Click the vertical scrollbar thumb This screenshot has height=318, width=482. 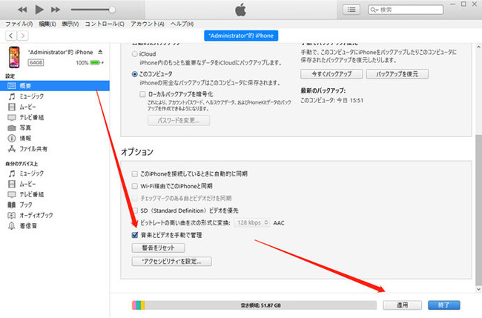coord(478,209)
